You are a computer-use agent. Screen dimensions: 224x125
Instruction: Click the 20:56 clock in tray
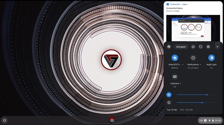(218, 121)
